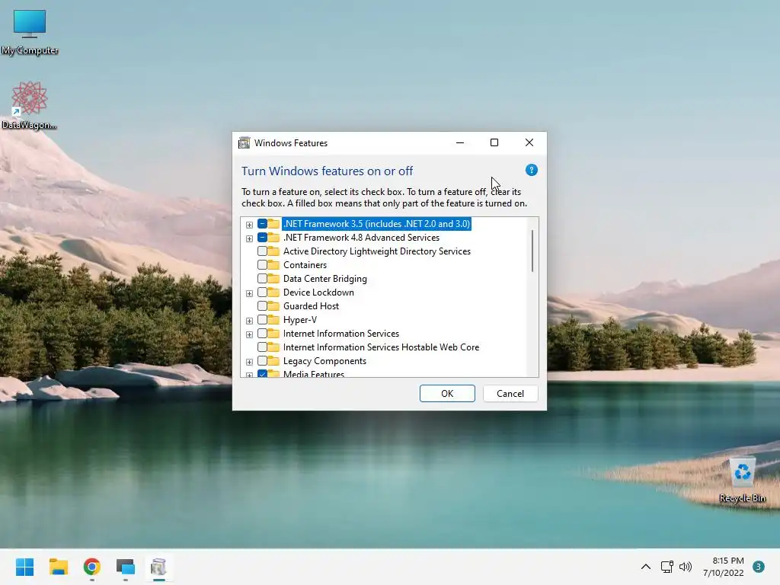Viewport: 780px width, 585px height.
Task: Click the Containers folder icon
Action: [273, 264]
